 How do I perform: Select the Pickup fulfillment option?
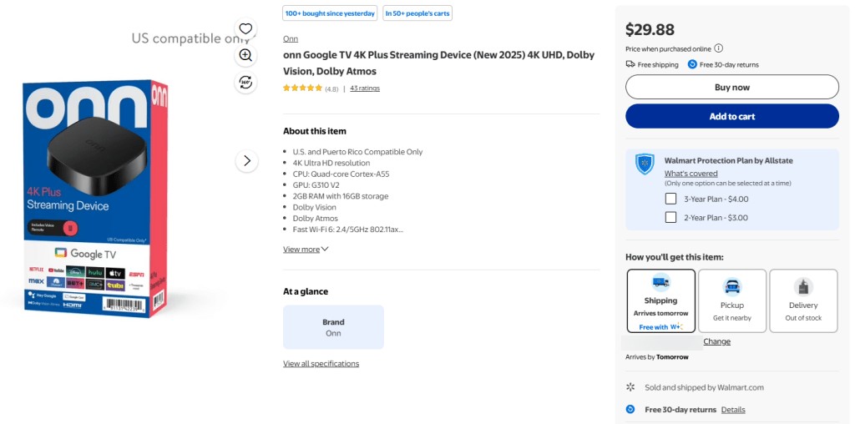point(732,300)
